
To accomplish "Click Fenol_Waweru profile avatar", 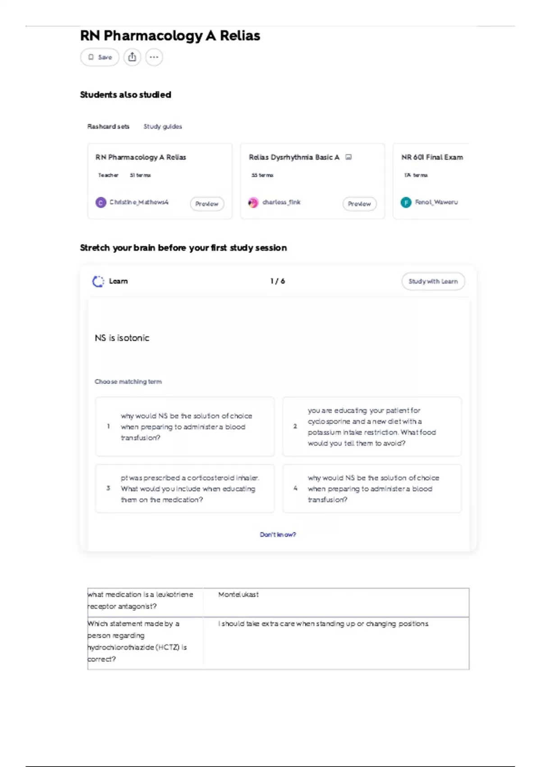I will click(x=406, y=203).
